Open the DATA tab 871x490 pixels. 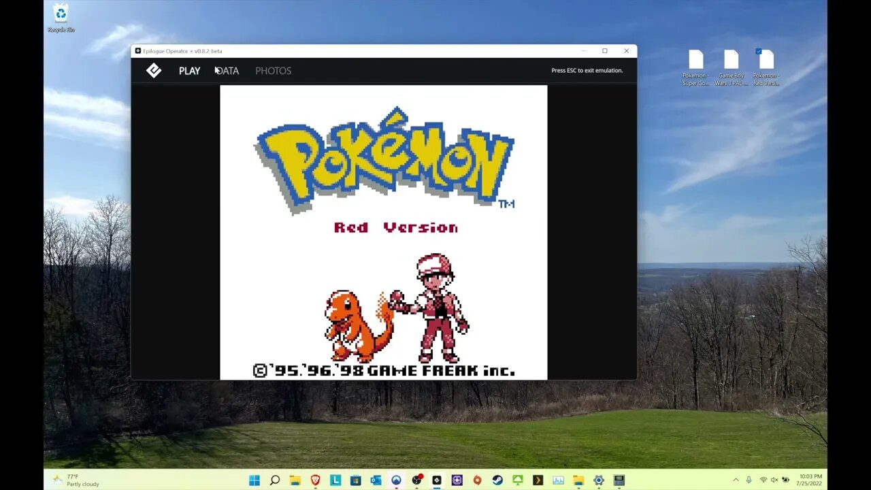tap(227, 71)
